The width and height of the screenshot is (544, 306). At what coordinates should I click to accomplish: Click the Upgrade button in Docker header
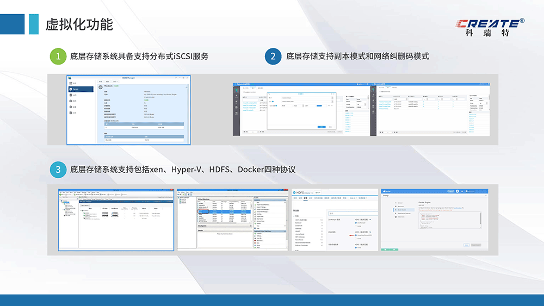450,191
